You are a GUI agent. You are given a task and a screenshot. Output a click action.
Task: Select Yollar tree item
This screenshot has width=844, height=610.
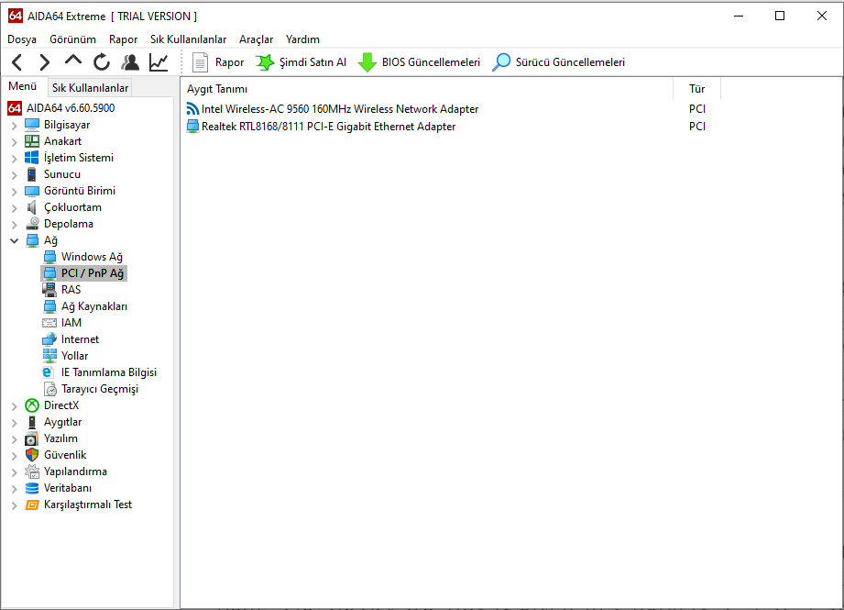point(75,356)
